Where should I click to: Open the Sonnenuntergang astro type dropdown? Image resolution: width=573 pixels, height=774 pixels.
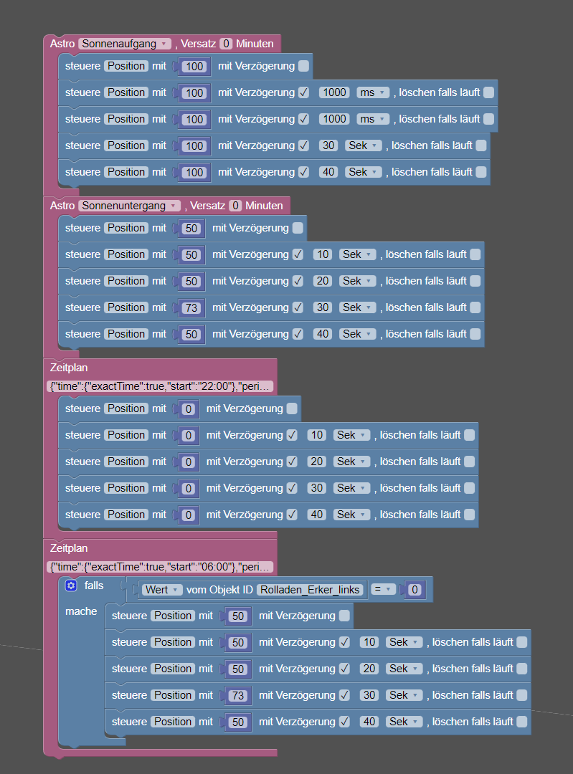129,206
